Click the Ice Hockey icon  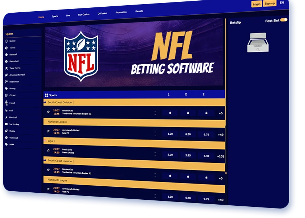pos(6,124)
